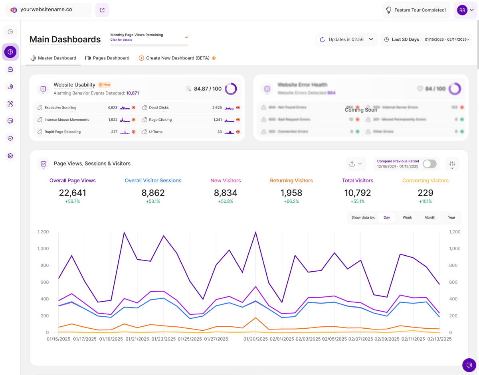Screen dimensions: 479x375
Task: Click the Monthly Page Views progress bar
Action: tap(149, 45)
